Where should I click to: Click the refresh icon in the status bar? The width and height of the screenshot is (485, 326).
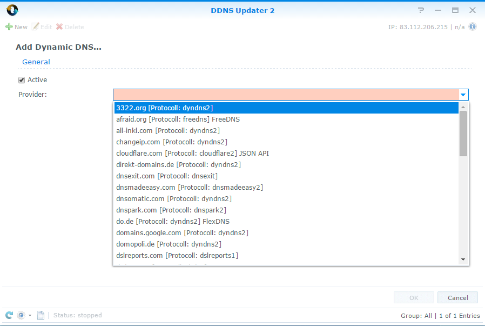point(9,315)
